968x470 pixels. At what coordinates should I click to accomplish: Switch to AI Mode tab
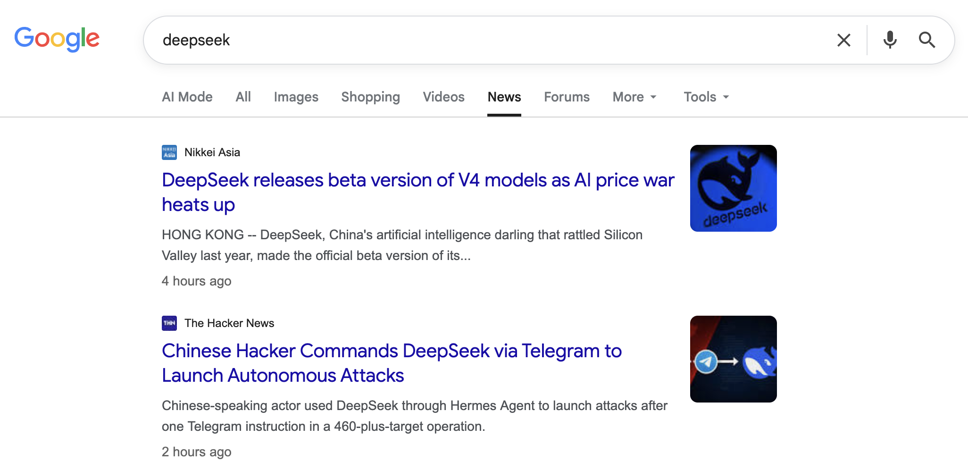tap(187, 97)
